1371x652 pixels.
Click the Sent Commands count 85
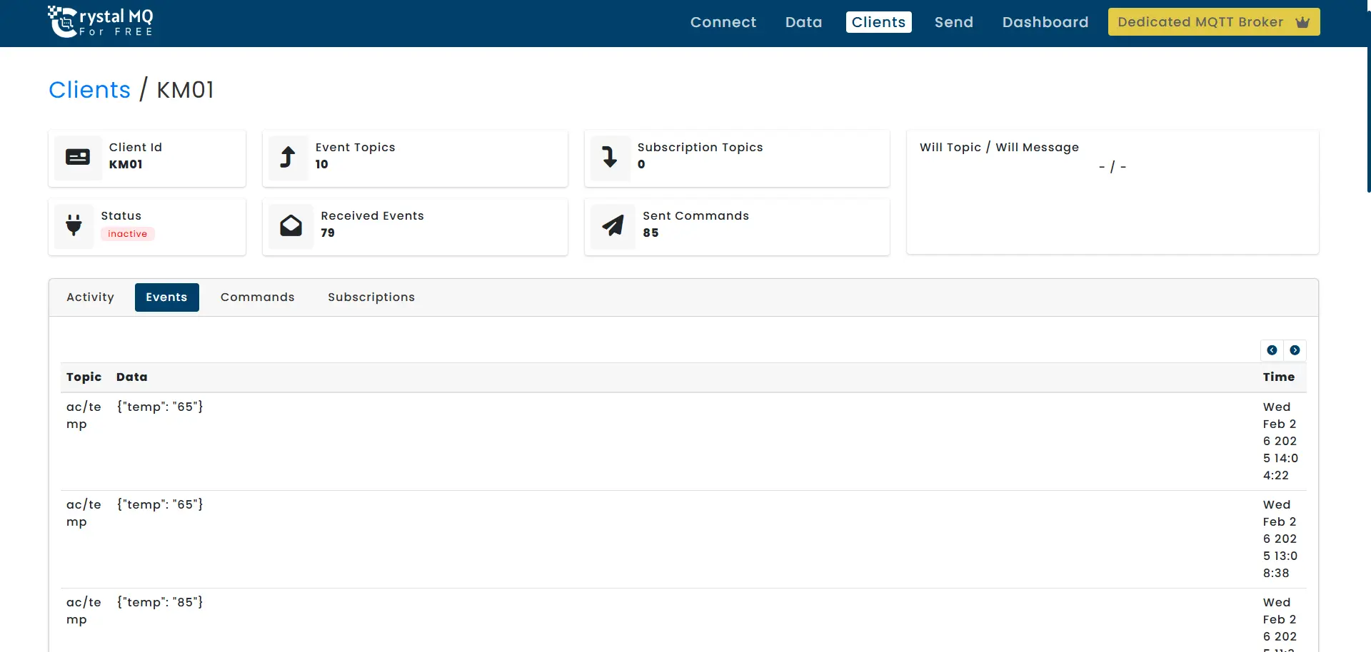pos(651,233)
